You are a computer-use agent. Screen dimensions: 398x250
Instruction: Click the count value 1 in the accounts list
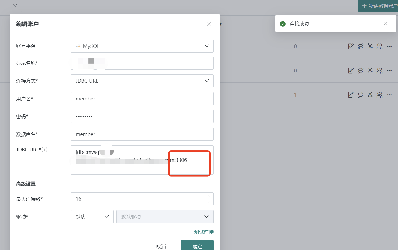(x=295, y=95)
